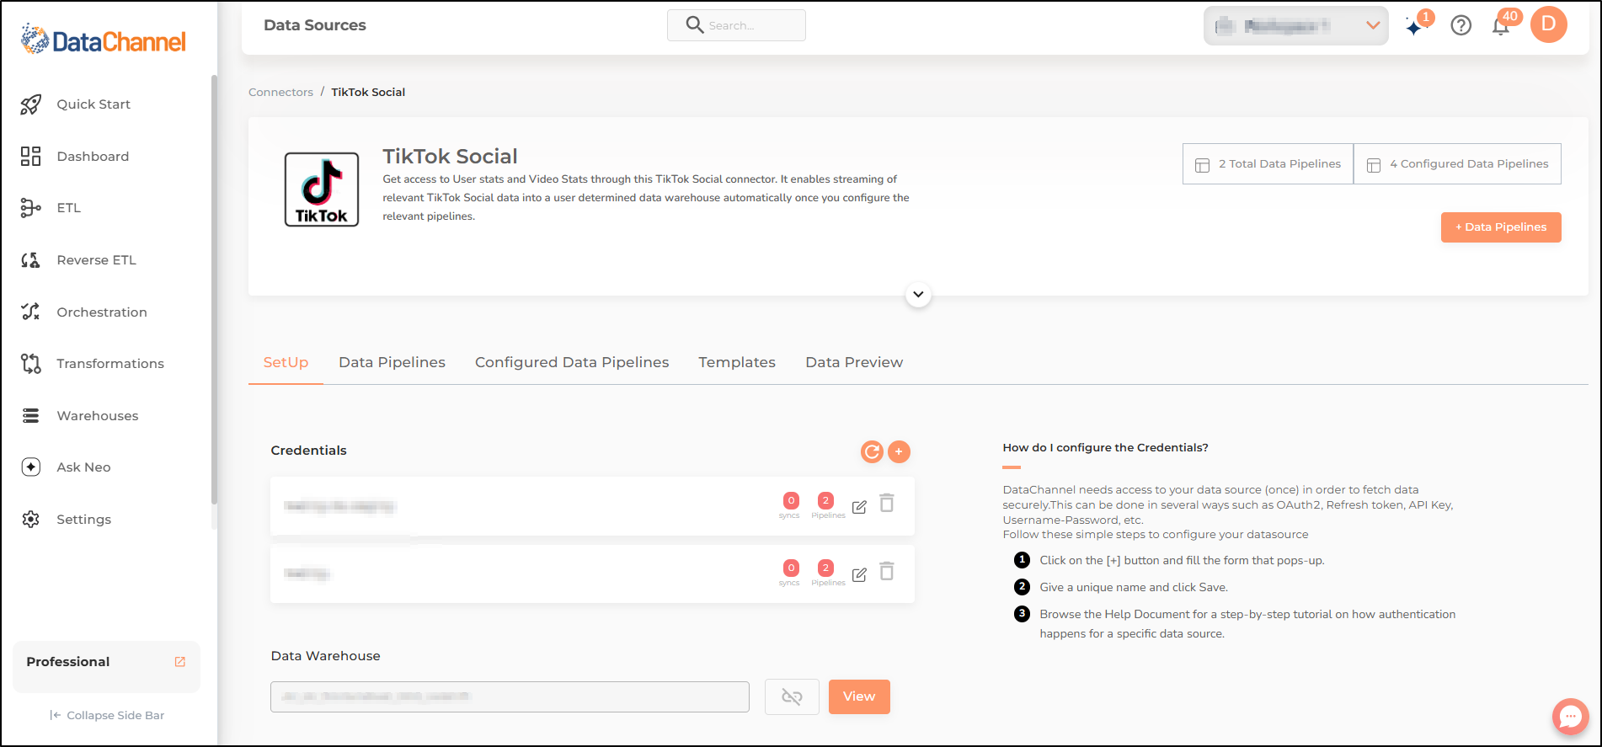Click the Search input field
1602x747 pixels.
736,25
